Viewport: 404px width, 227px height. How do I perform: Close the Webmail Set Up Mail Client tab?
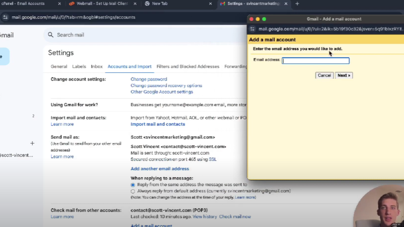[x=135, y=4]
